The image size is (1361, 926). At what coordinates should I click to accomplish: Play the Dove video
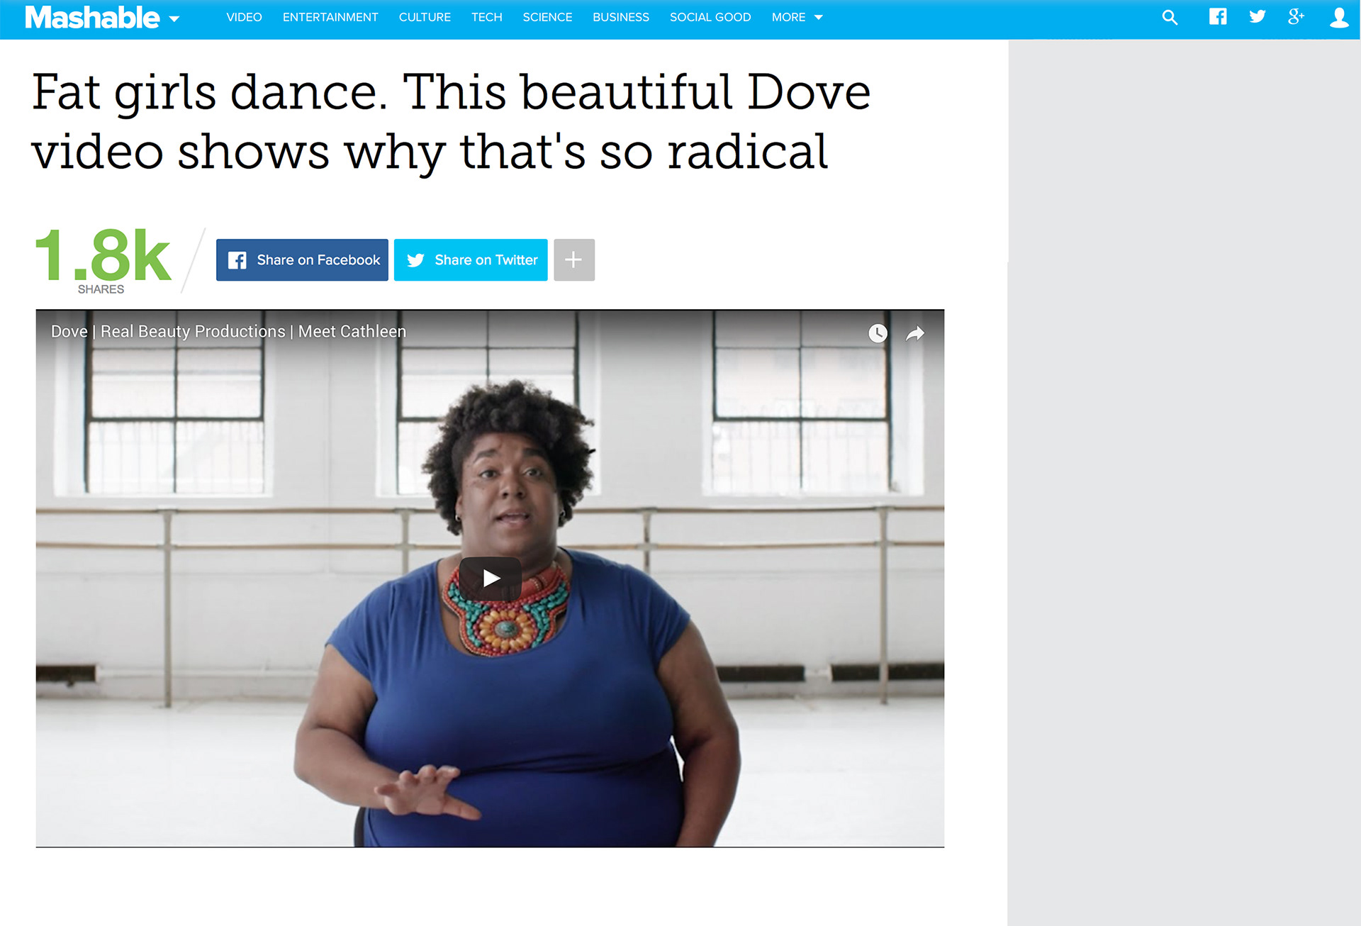(x=491, y=579)
